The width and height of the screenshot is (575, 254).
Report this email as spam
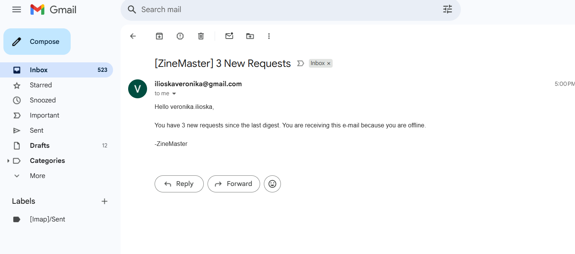180,36
